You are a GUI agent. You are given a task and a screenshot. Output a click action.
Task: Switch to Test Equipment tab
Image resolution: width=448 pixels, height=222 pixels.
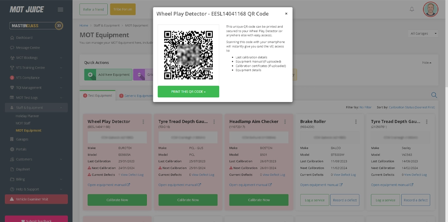[97, 96]
